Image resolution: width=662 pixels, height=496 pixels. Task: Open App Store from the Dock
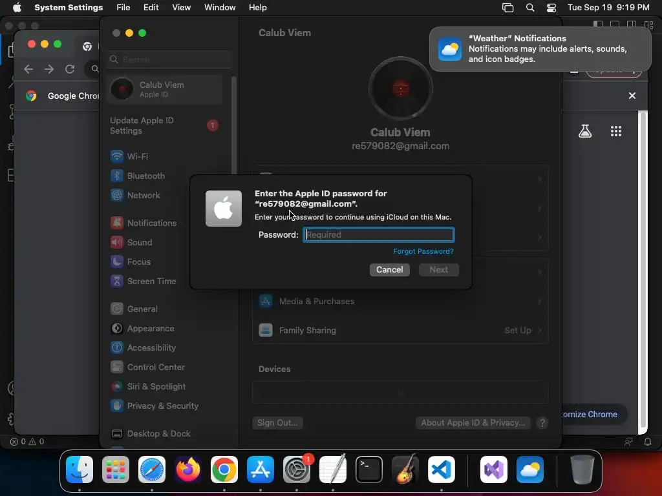pyautogui.click(x=260, y=470)
